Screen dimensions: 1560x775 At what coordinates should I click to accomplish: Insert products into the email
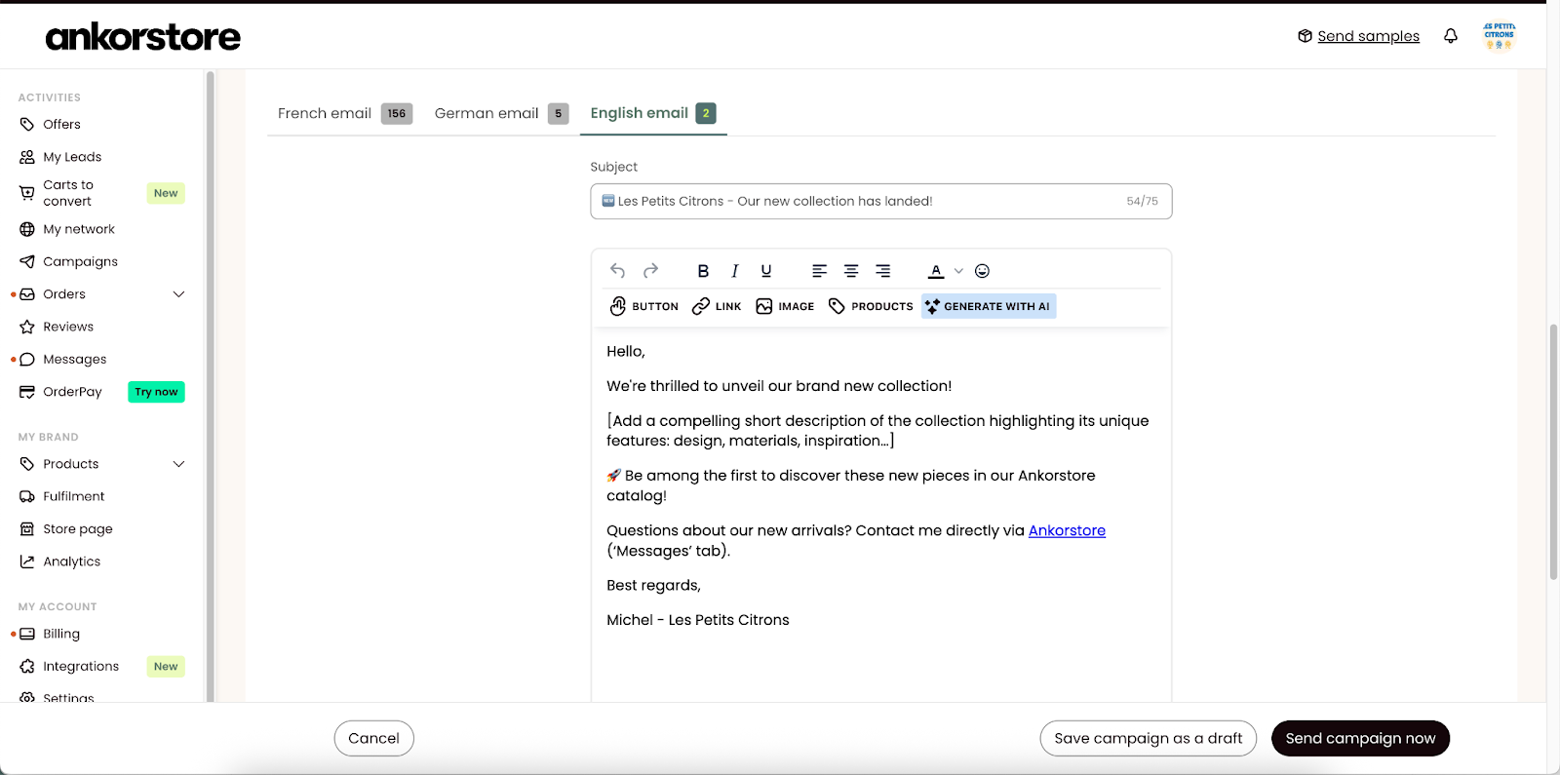[x=871, y=306]
